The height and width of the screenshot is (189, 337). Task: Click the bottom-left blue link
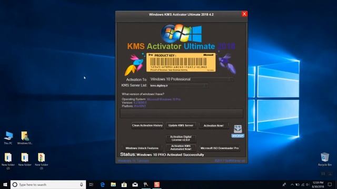[133, 161]
